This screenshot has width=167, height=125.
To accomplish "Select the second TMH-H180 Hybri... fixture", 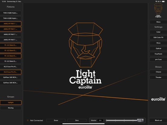I will pos(11,18).
